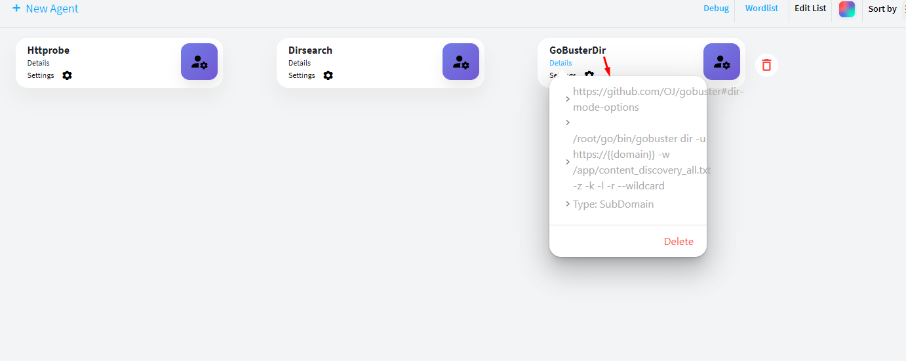The height and width of the screenshot is (361, 906).
Task: Click the GoBusterDir card title
Action: click(x=578, y=50)
